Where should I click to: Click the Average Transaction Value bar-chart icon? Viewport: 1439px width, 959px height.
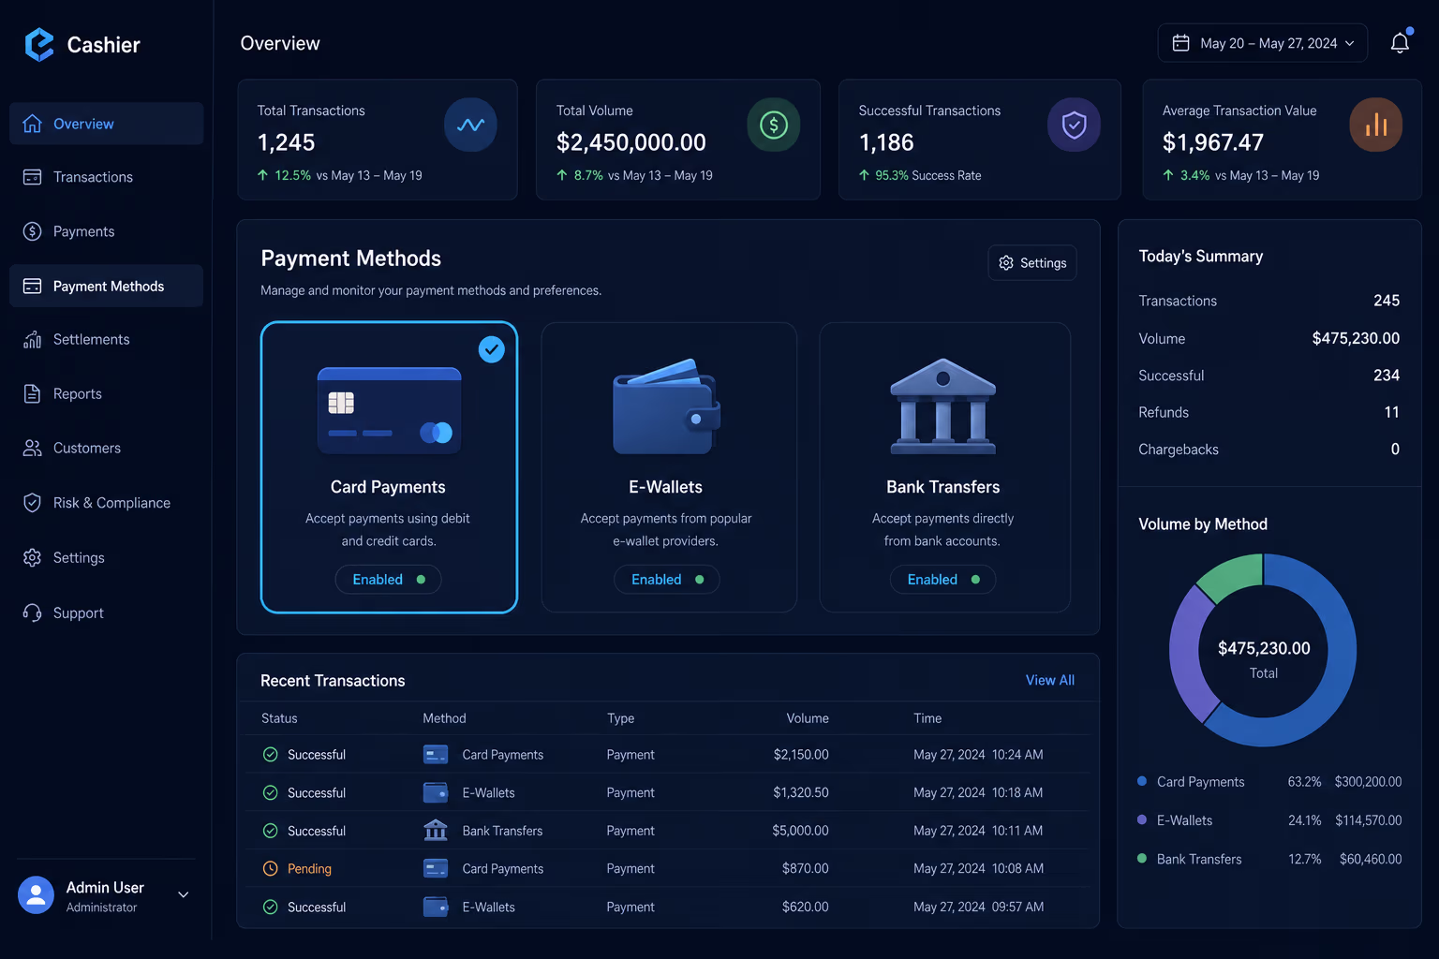[x=1375, y=125]
